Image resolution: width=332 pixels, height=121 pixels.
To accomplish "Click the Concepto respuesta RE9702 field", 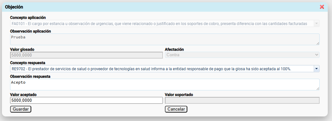I will pyautogui.click(x=162, y=69).
